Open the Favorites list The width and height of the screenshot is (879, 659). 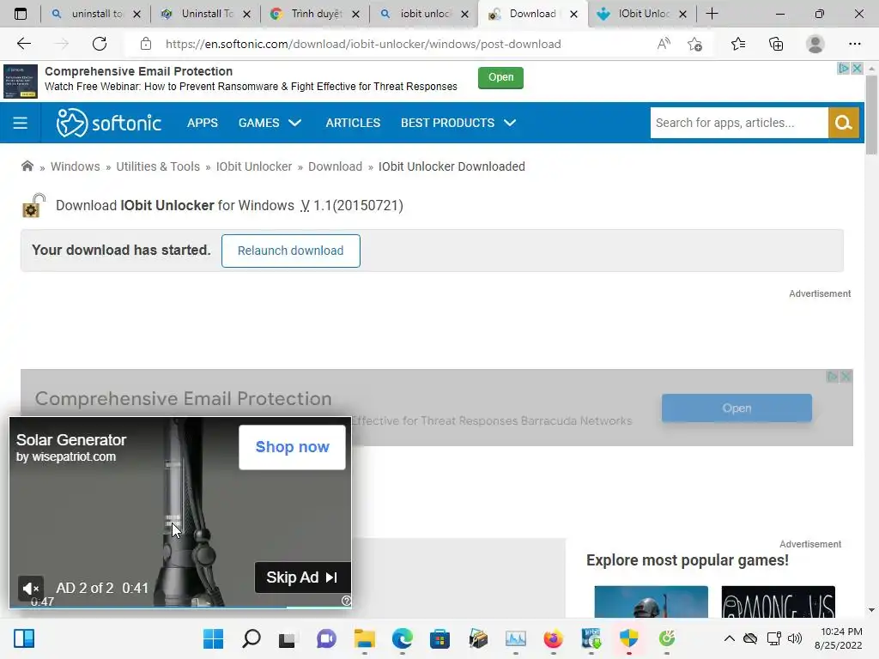pyautogui.click(x=737, y=44)
